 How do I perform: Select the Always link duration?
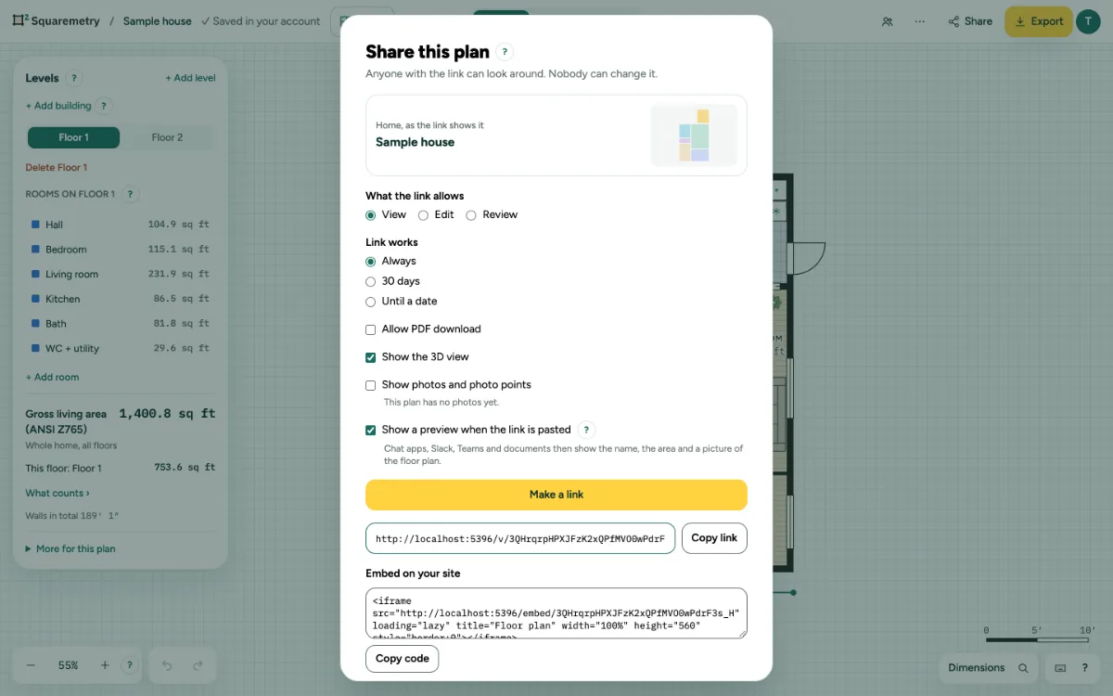point(371,262)
